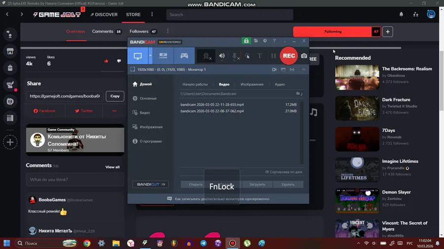Open the Comments tab on Game Jolt
Image resolution: width=444 pixels, height=249 pixels.
(x=107, y=31)
